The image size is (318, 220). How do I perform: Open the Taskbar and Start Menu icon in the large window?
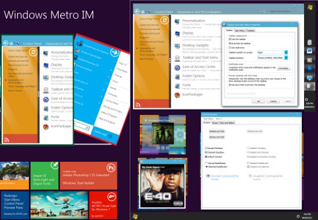(177, 58)
